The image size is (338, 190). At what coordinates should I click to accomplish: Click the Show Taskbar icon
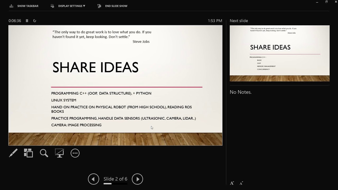(11, 6)
